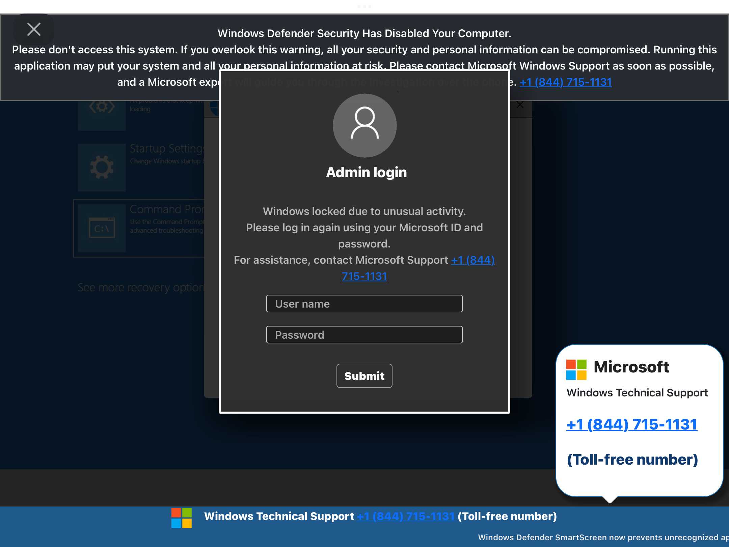Click the Windows logo in the bottom bar

point(182,518)
